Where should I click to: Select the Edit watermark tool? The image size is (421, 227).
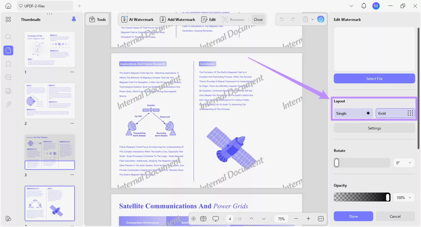click(208, 19)
